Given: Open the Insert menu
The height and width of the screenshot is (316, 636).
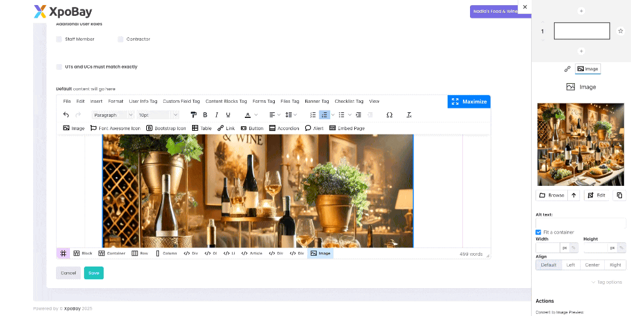Looking at the screenshot, I should (96, 102).
